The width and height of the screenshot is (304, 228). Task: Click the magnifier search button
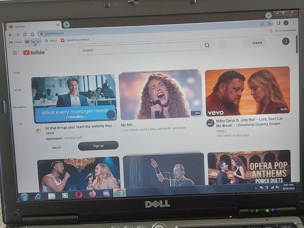[207, 45]
